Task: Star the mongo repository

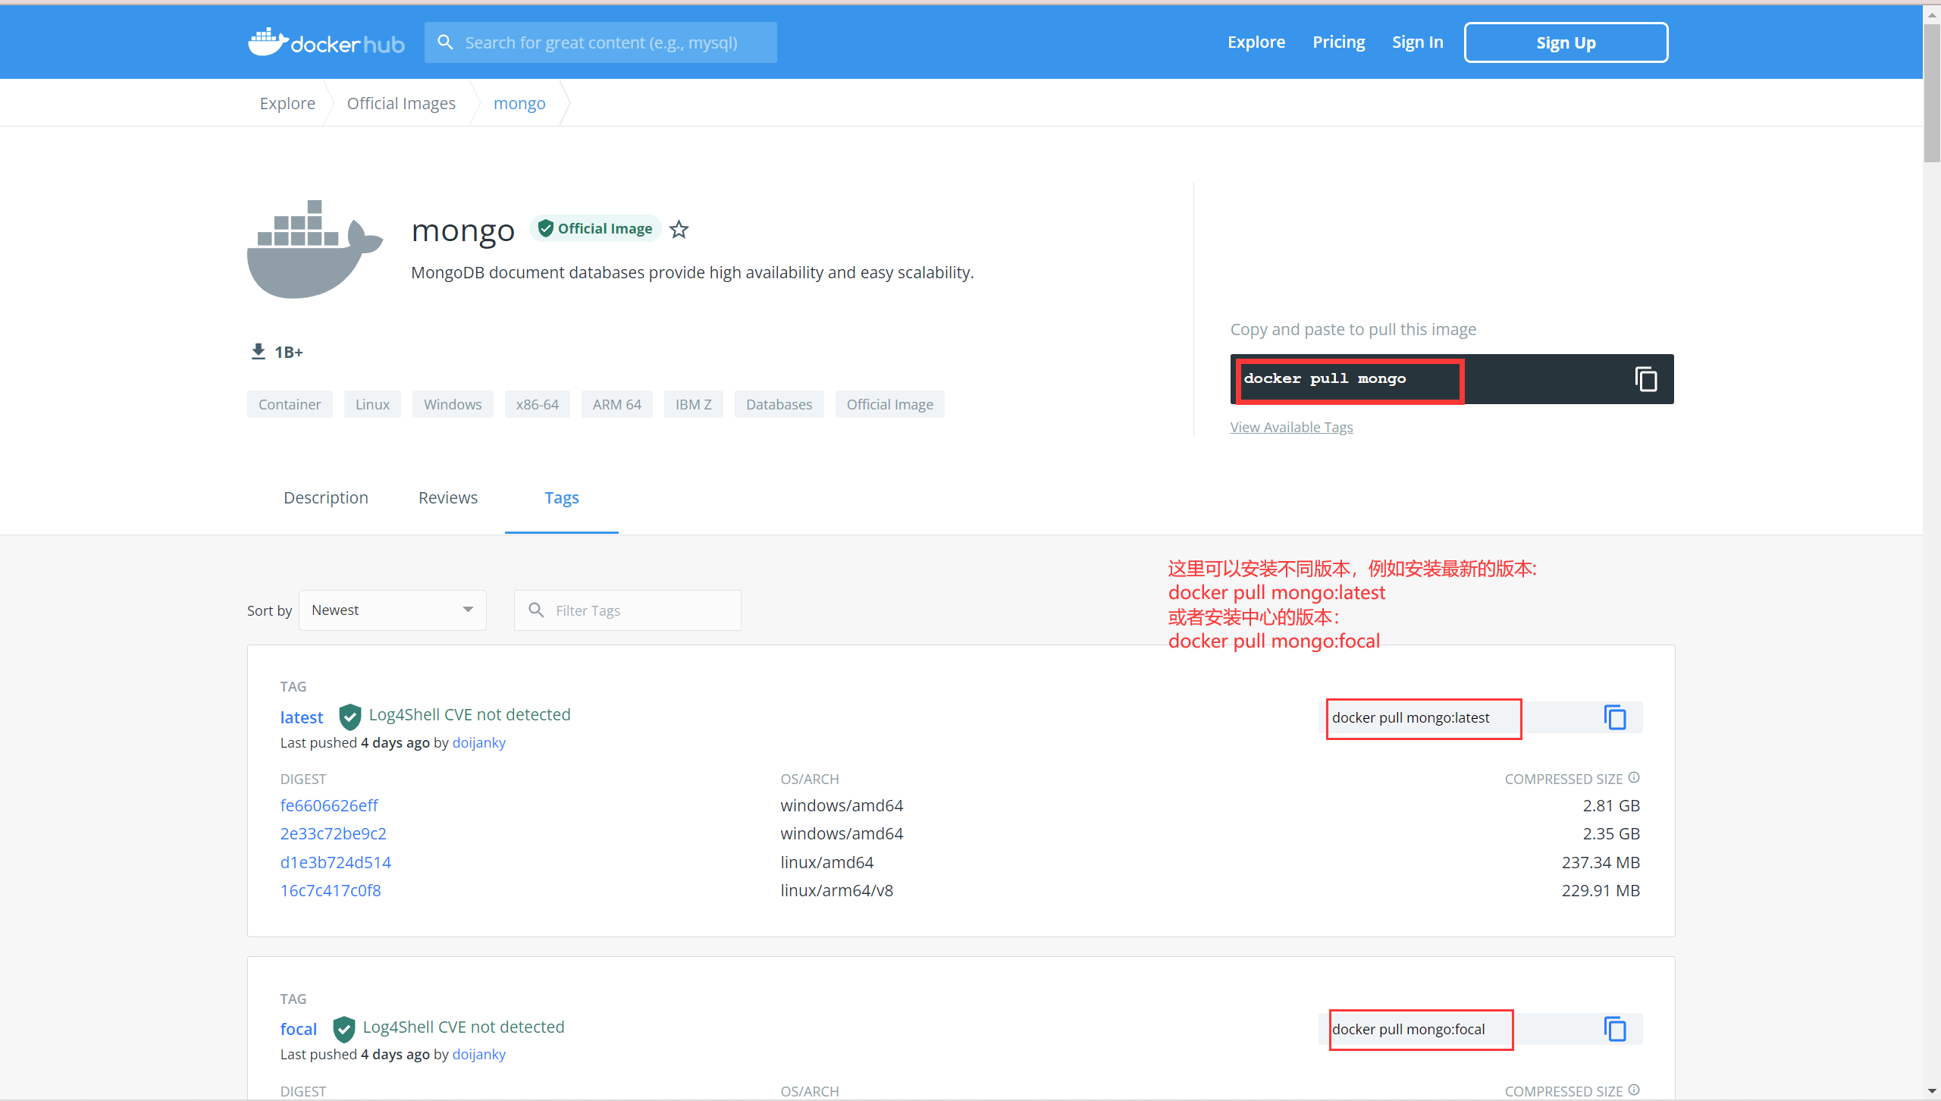Action: (679, 229)
